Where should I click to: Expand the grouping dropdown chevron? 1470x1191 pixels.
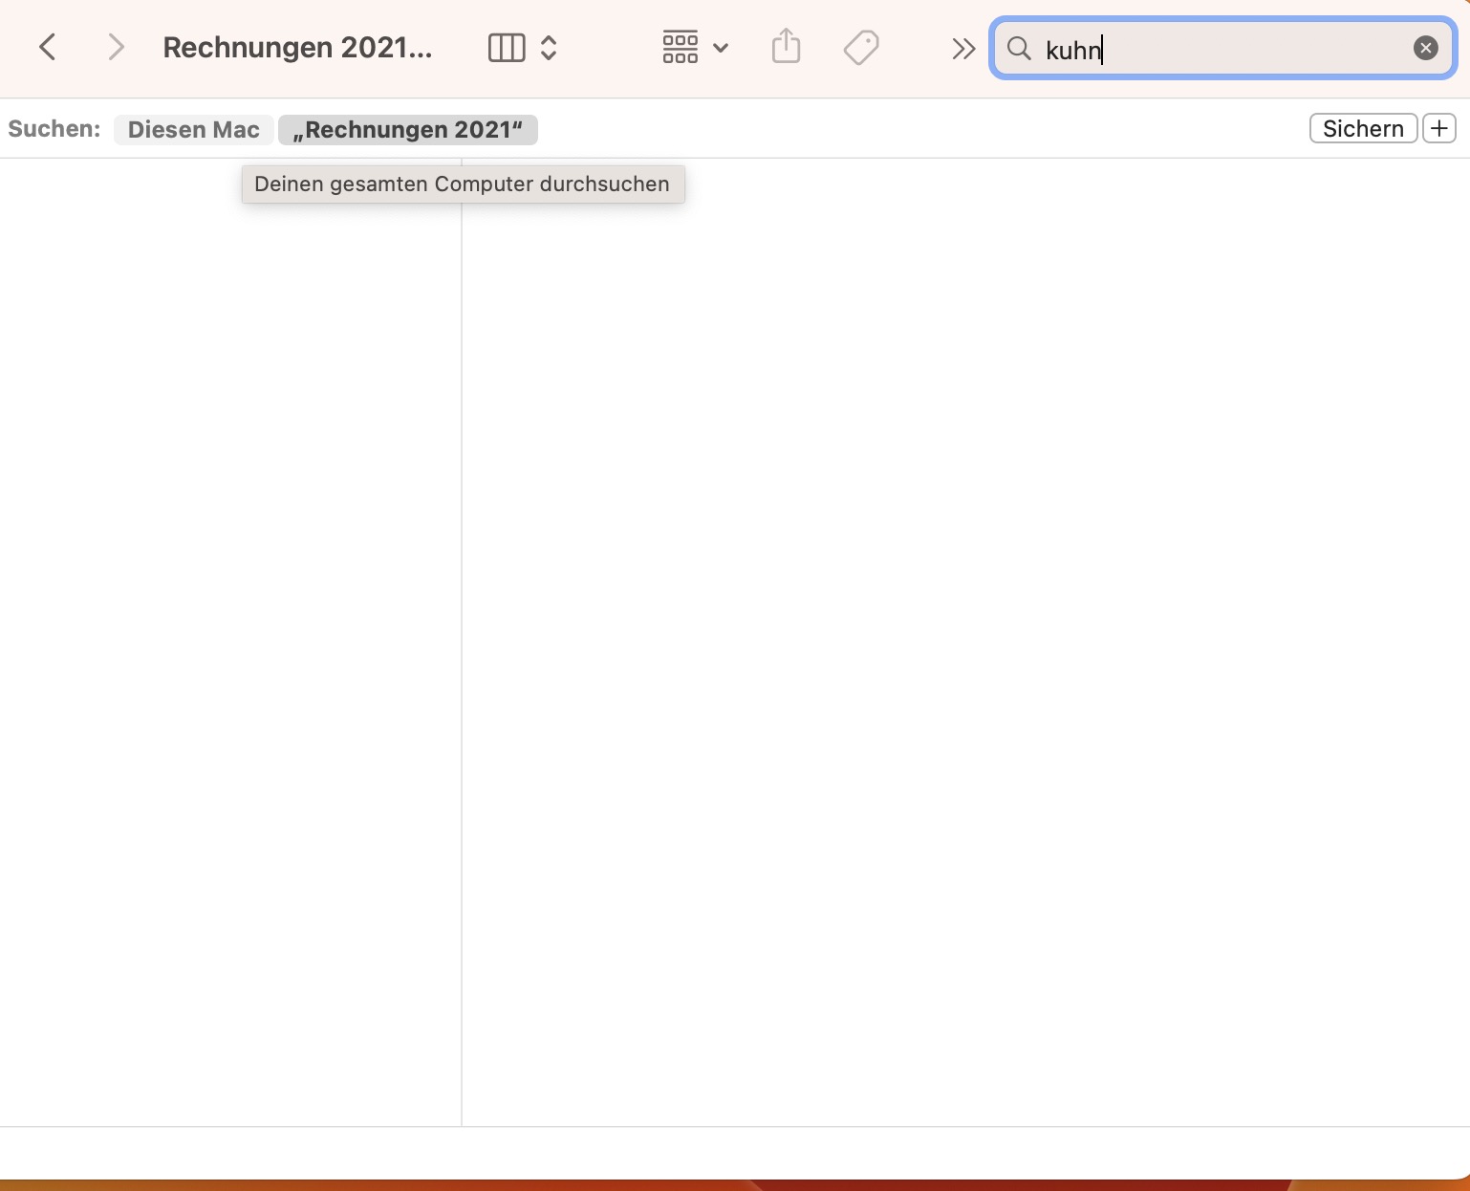[722, 48]
